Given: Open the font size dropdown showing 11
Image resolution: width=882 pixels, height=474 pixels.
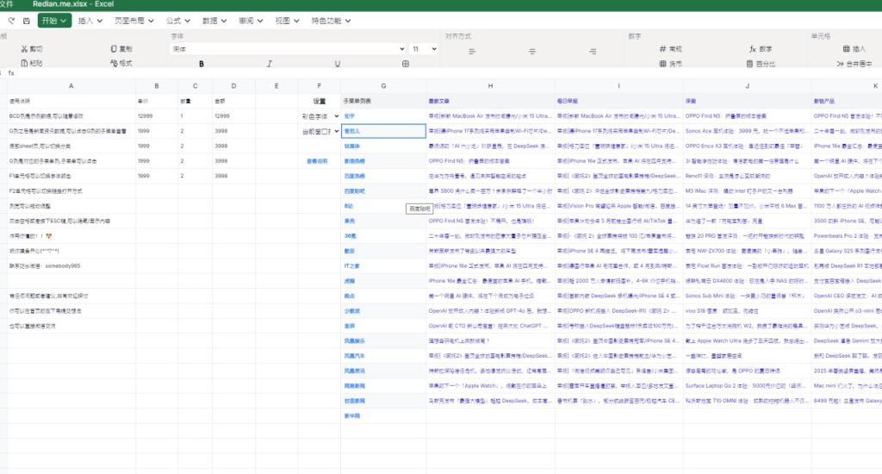Looking at the screenshot, I should pyautogui.click(x=424, y=49).
